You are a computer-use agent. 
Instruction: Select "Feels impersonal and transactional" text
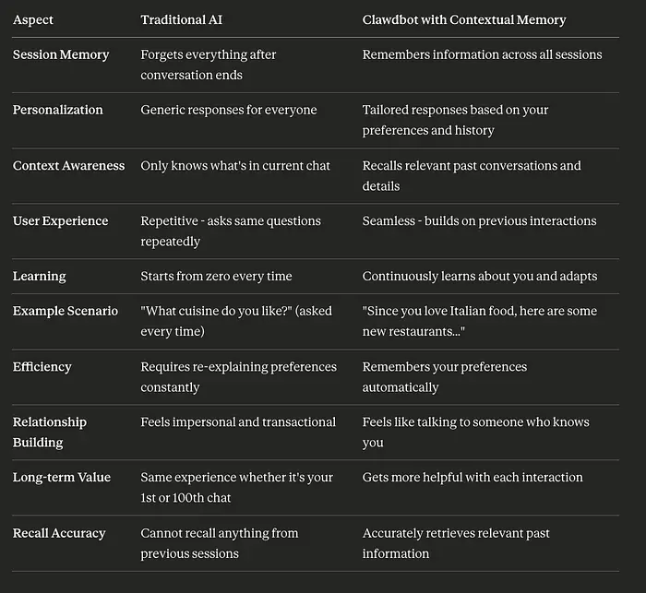click(238, 421)
